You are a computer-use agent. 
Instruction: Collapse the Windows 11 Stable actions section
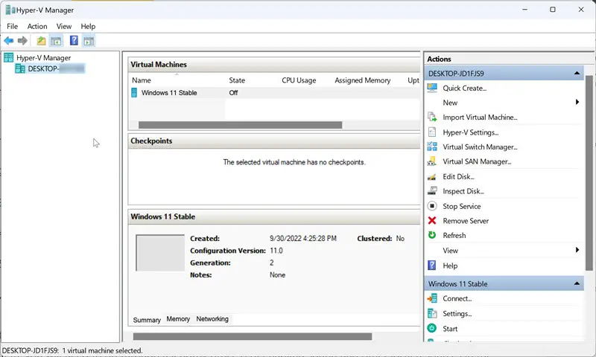[x=577, y=284]
